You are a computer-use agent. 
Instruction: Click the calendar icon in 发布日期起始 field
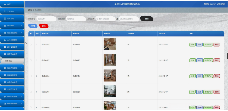[x=97, y=19]
